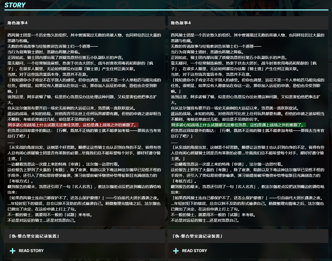Click left panel line 无数的传说故事与经验教训

pos(53,46)
